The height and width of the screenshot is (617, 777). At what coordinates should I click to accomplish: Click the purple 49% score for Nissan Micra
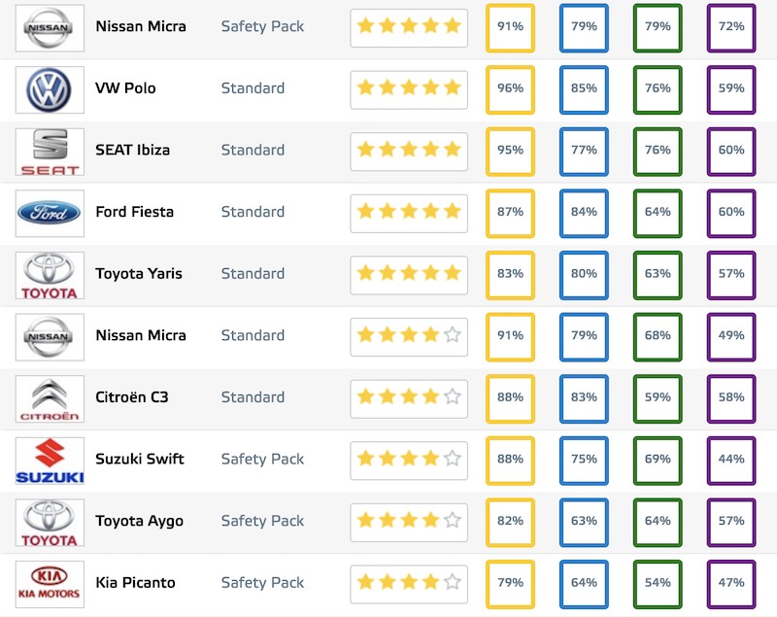(x=731, y=335)
